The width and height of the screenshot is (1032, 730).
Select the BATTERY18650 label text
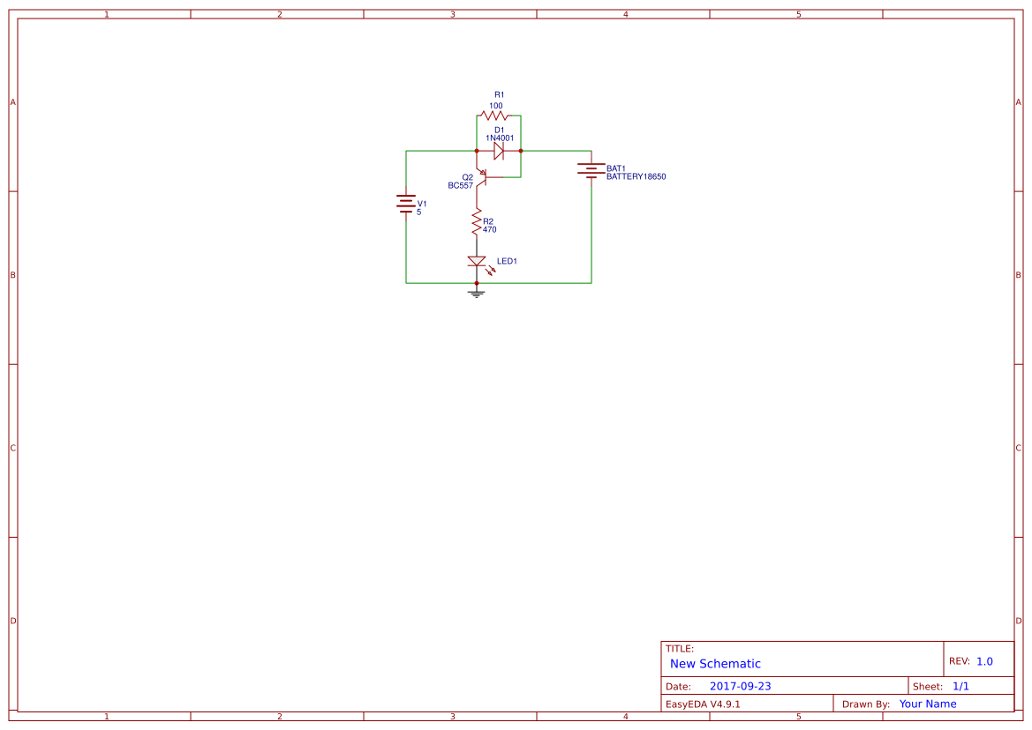pyautogui.click(x=636, y=176)
